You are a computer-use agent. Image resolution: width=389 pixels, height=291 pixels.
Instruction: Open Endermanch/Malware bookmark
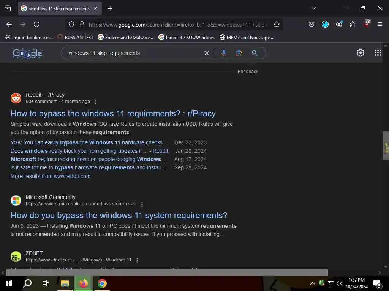pos(125,38)
